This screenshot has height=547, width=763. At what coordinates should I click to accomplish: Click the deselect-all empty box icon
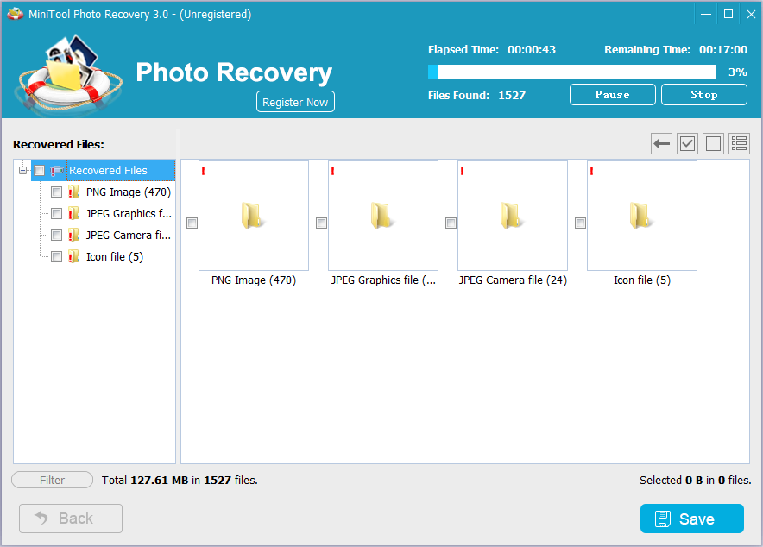713,144
